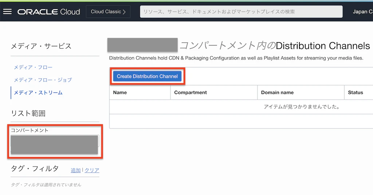Click 追加 to add a tag filter

pyautogui.click(x=76, y=170)
